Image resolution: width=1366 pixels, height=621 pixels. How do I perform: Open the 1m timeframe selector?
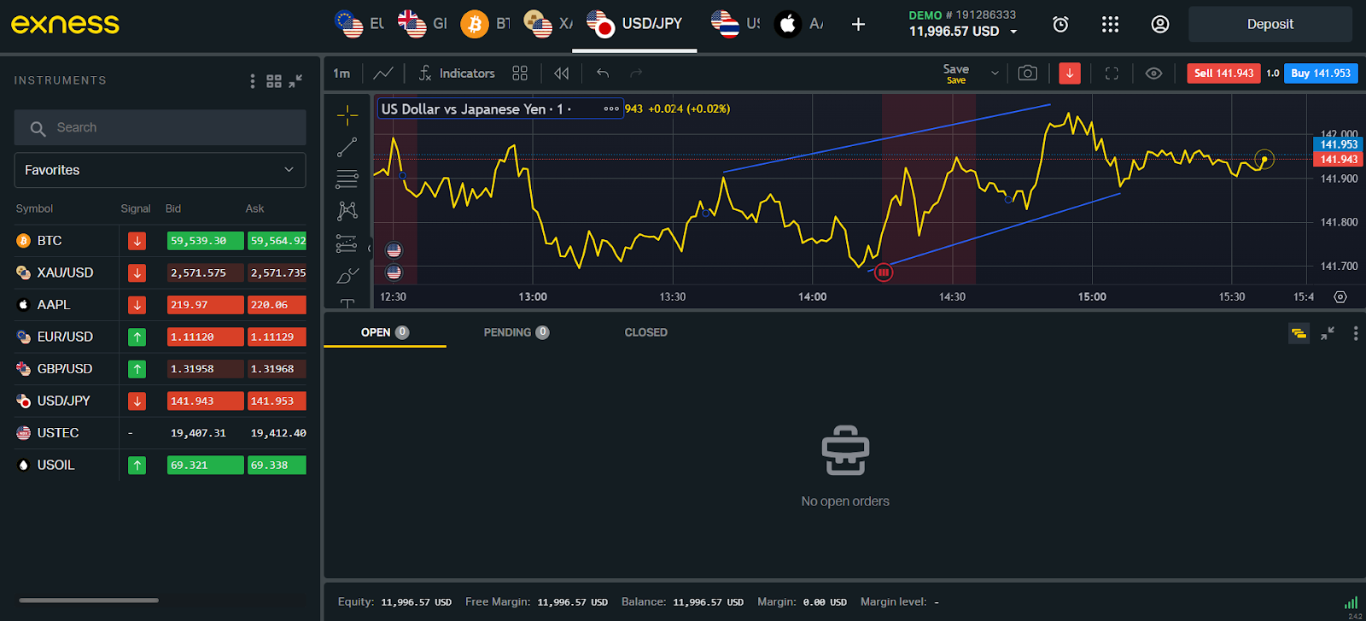click(341, 73)
